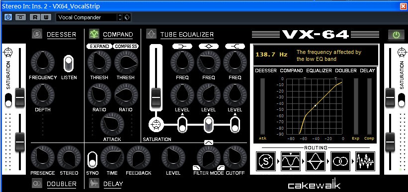This screenshot has width=408, height=192.
Task: Click the preset up/down stepper arrows
Action: pyautogui.click(x=120, y=17)
